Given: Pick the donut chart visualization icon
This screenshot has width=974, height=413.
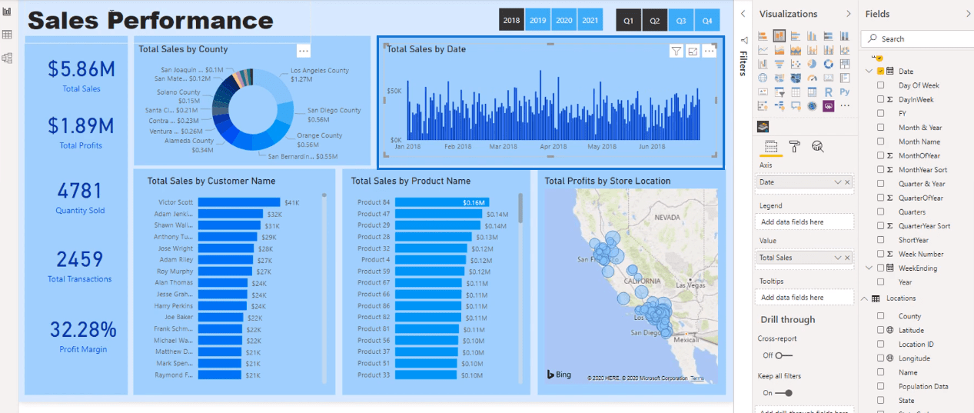Looking at the screenshot, I should point(829,64).
